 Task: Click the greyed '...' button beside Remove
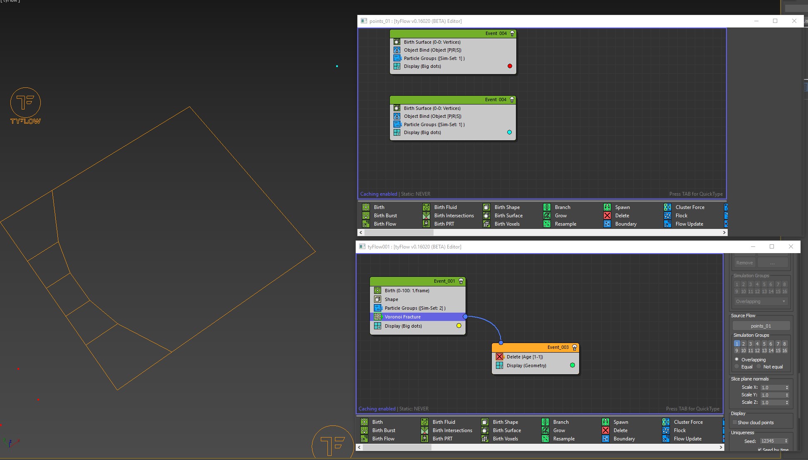[772, 263]
